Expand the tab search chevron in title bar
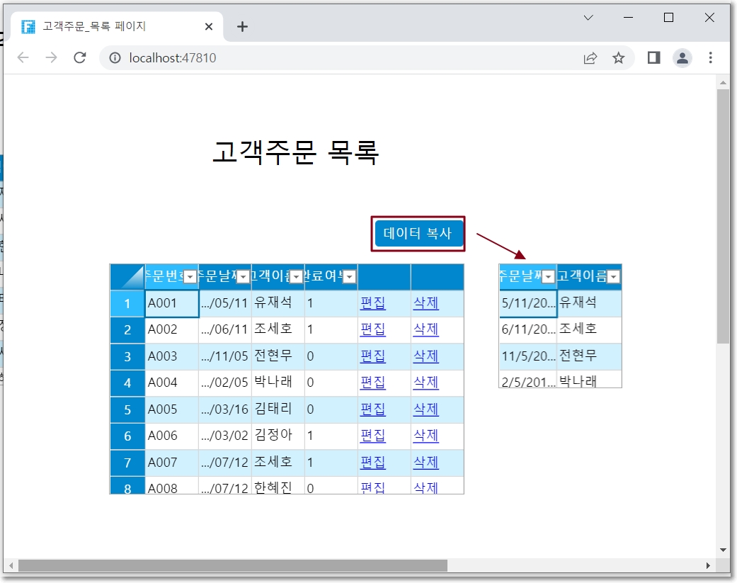Image resolution: width=737 pixels, height=583 pixels. pos(588,18)
